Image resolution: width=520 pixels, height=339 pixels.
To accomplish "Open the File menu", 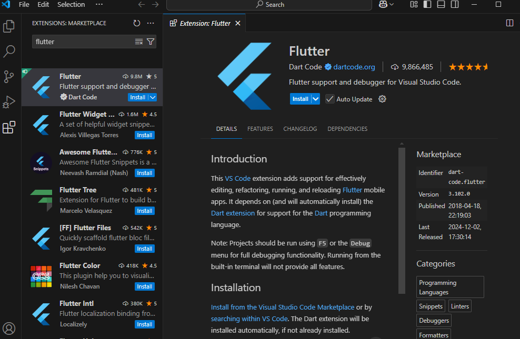I will [24, 5].
